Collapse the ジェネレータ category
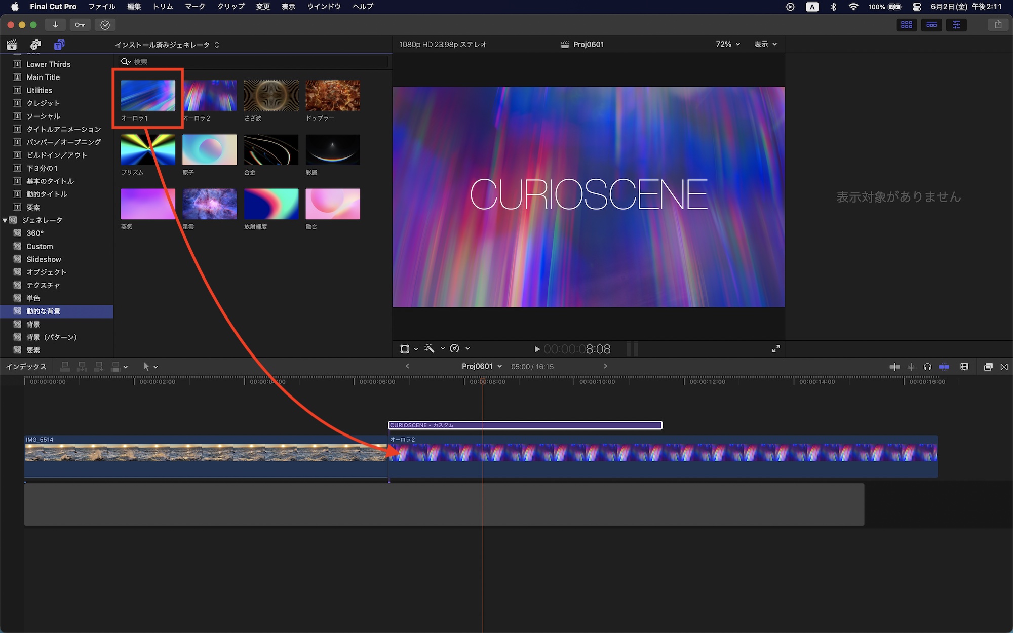Screen dimensions: 1013x633 tap(5, 220)
